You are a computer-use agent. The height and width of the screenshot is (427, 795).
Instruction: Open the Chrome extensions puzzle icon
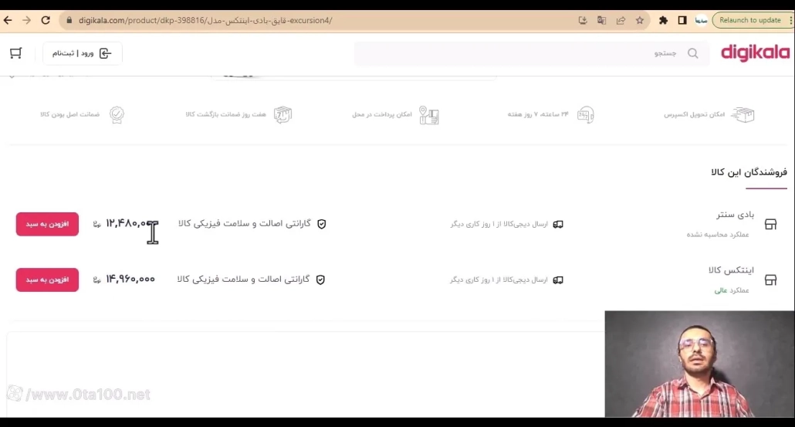point(663,20)
